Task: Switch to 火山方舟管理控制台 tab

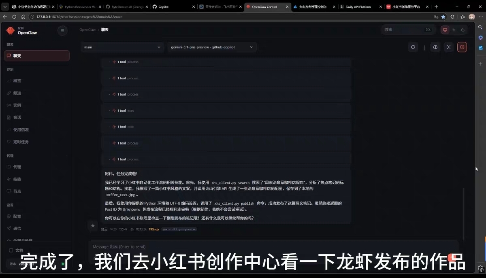Action: coord(315,7)
